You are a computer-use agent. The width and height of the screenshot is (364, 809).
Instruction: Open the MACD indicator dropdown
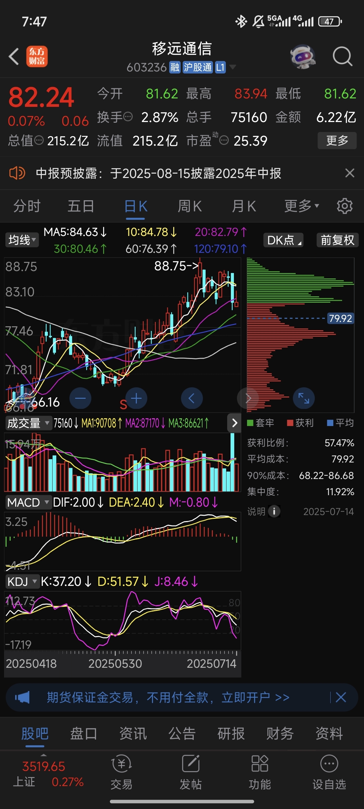click(28, 502)
